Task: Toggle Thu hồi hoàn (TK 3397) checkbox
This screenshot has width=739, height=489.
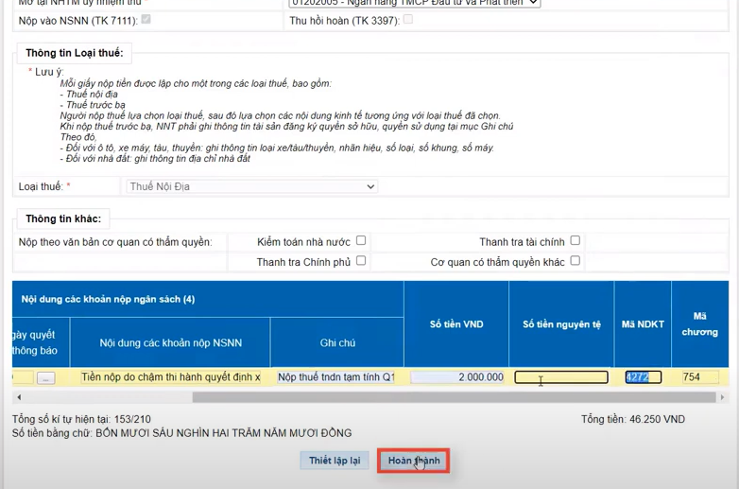Action: tap(408, 19)
